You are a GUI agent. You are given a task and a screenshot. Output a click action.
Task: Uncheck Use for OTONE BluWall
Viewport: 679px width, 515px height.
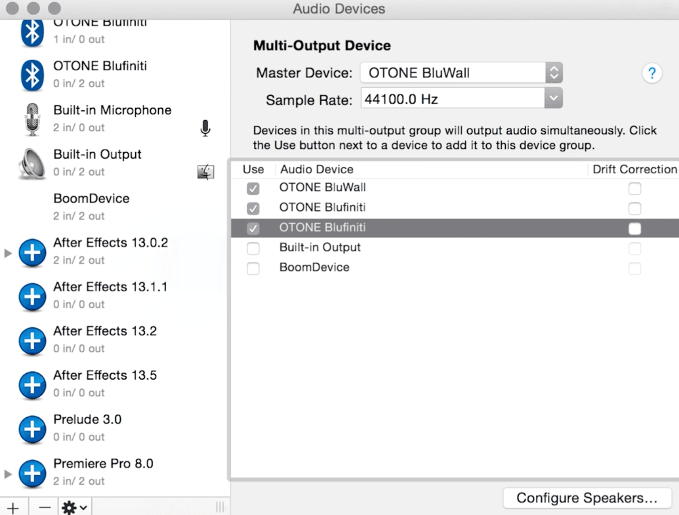(253, 188)
